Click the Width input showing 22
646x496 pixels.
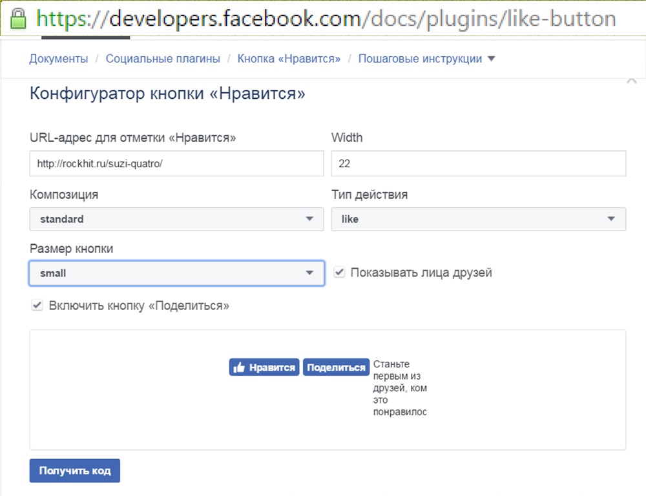(478, 163)
